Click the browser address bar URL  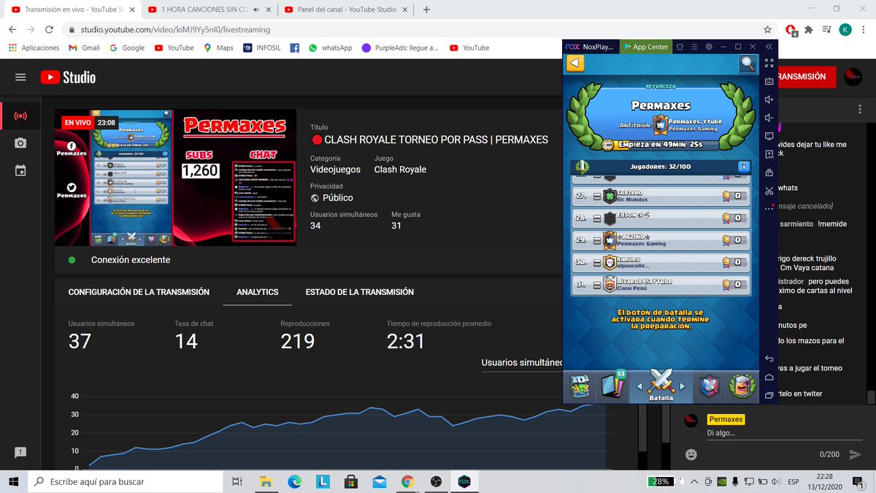click(x=174, y=30)
